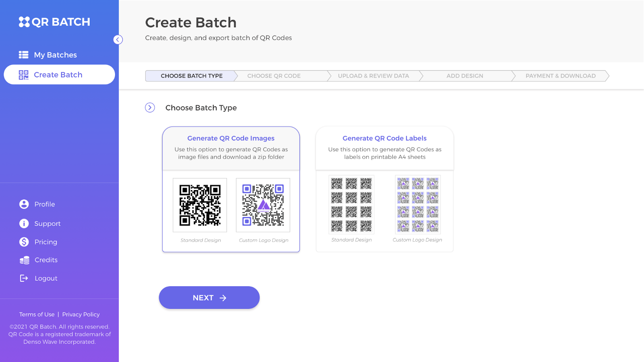This screenshot has width=644, height=362.
Task: Select the Generate QR Code Images option
Action: coord(231,189)
